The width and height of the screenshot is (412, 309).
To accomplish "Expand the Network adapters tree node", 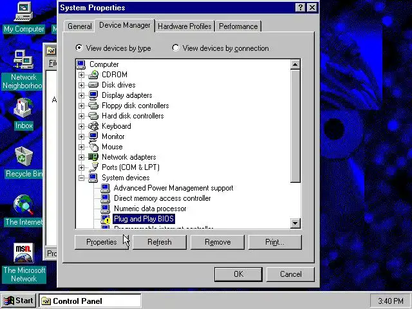I will click(82, 157).
